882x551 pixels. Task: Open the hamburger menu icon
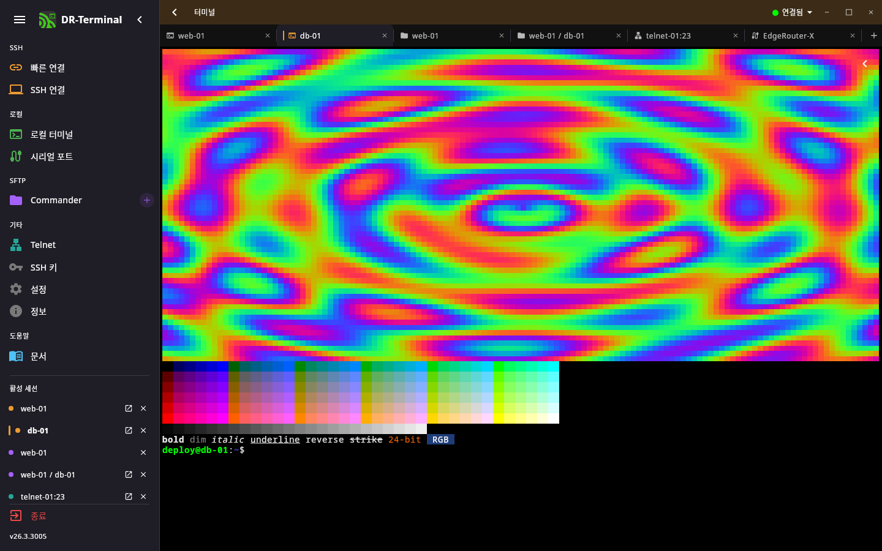coord(20,20)
